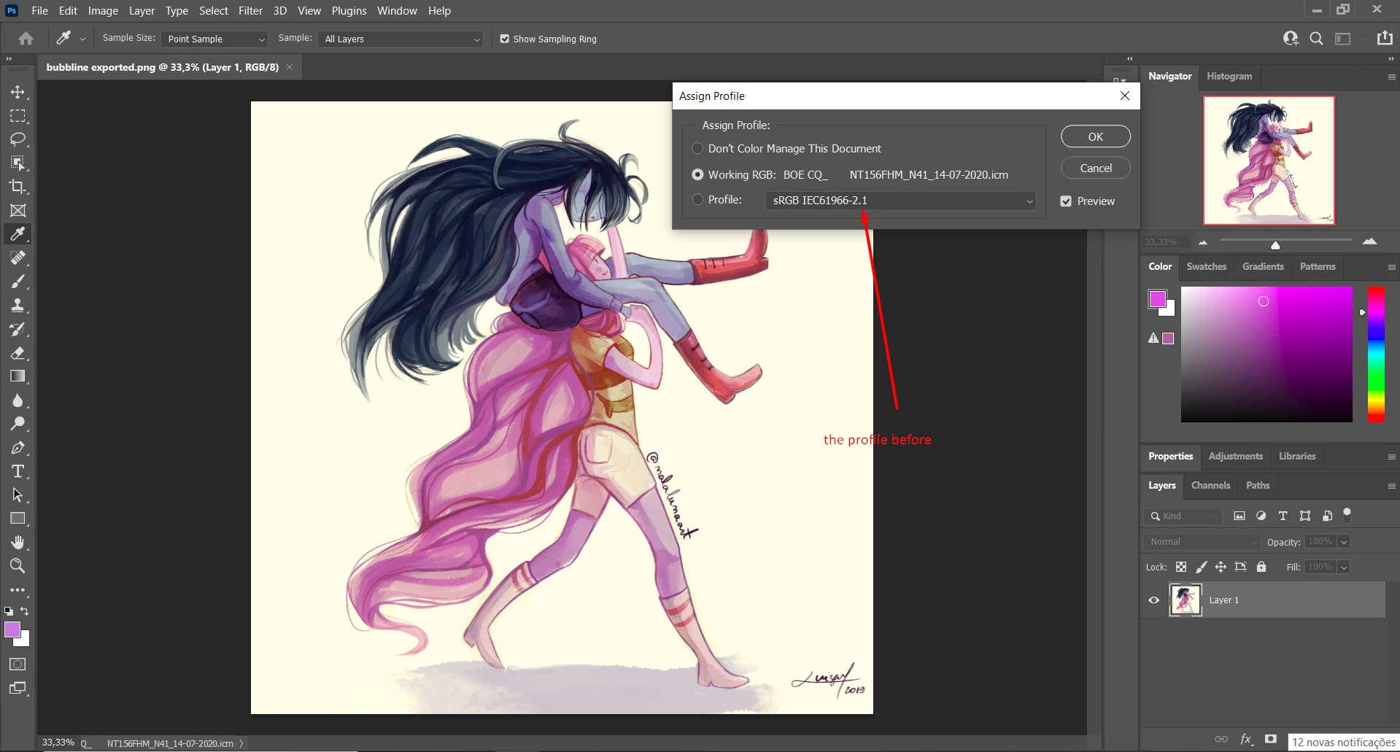
Task: Open eyedropper tool preset picker arrow
Action: [x=82, y=39]
